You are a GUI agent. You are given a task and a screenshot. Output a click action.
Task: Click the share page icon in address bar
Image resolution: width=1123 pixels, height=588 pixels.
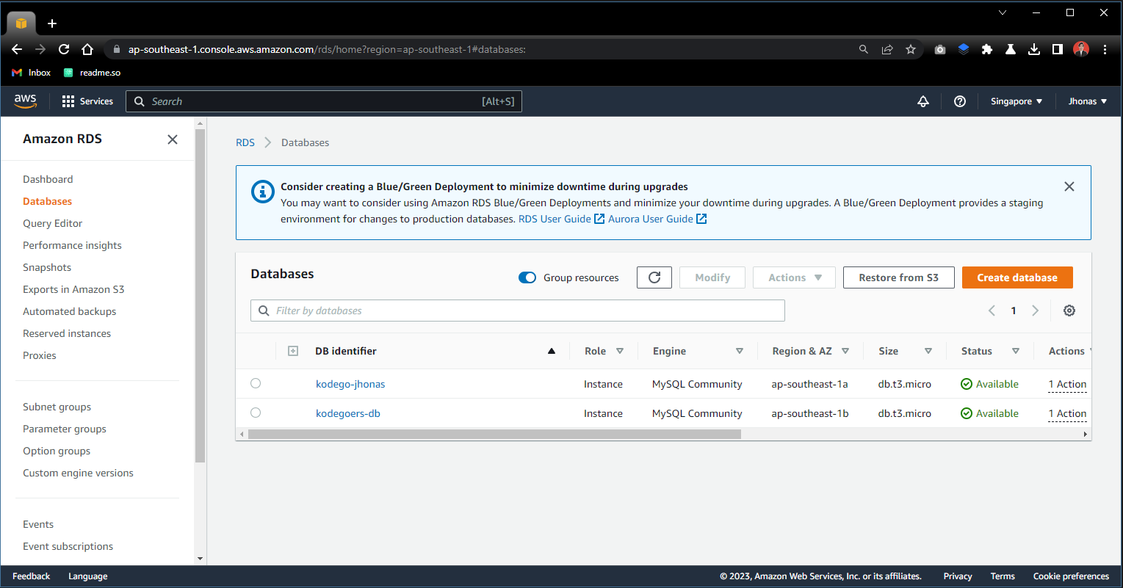pyautogui.click(x=887, y=49)
